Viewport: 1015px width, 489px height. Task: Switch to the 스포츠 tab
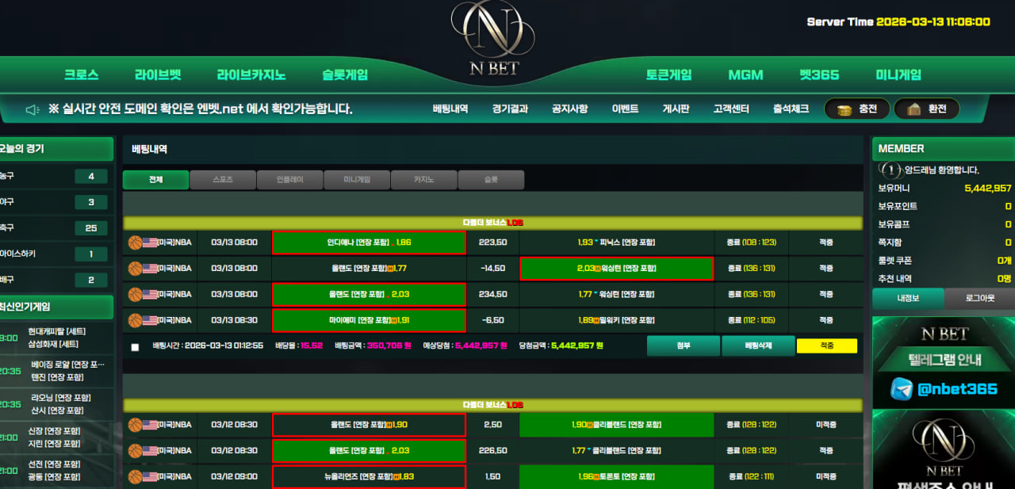click(x=223, y=180)
